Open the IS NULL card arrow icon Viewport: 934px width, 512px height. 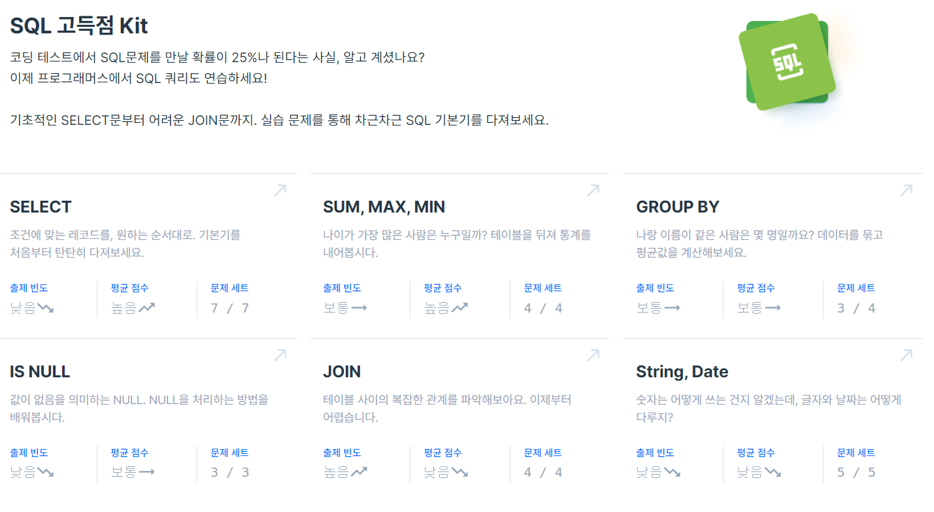280,354
